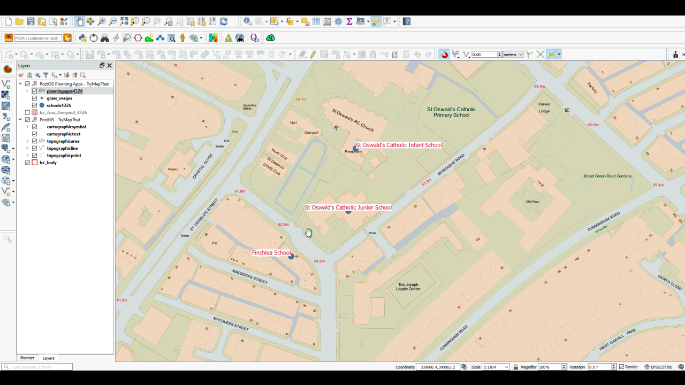Click the lcc_bndy red outline swatch
This screenshot has width=685, height=385.
tap(35, 163)
